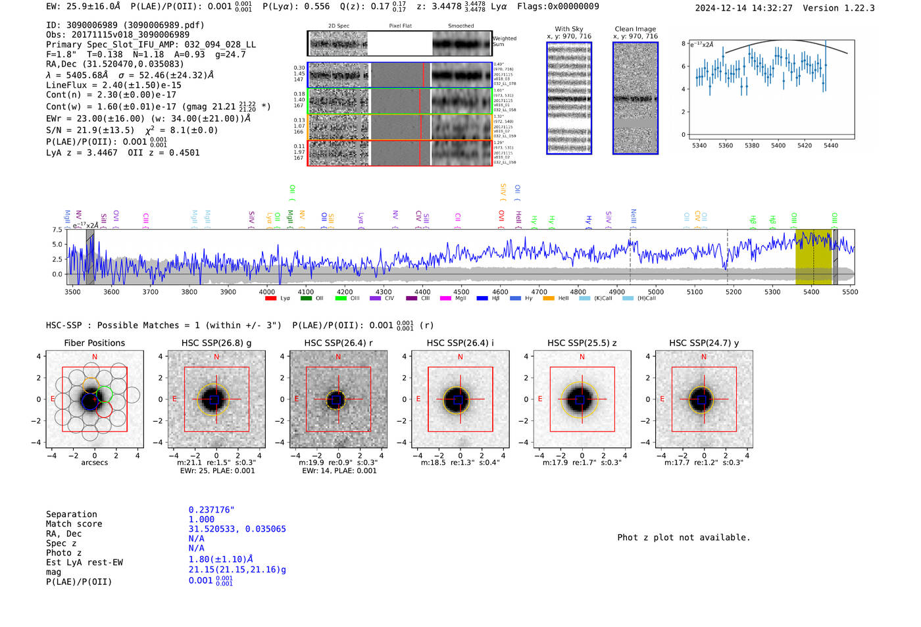Click the HSC-SSP Possible Matches heading

pos(164,325)
